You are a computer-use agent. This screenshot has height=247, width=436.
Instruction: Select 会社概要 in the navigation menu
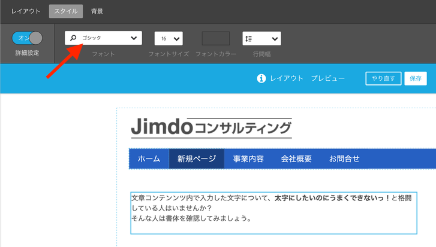pos(296,158)
